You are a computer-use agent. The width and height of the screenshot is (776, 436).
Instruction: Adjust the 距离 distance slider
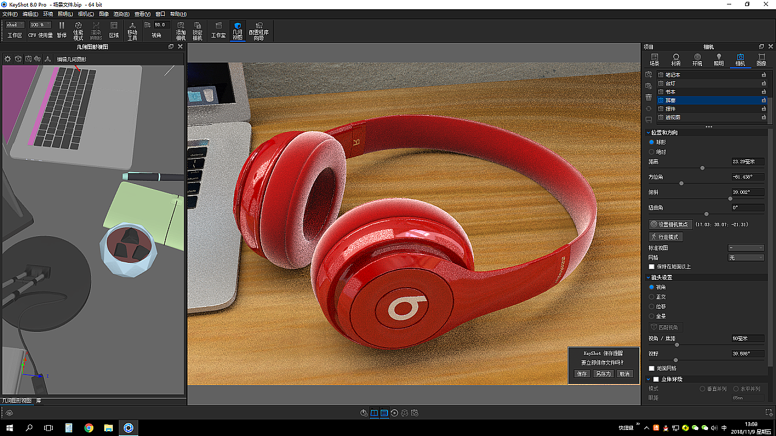pos(703,168)
